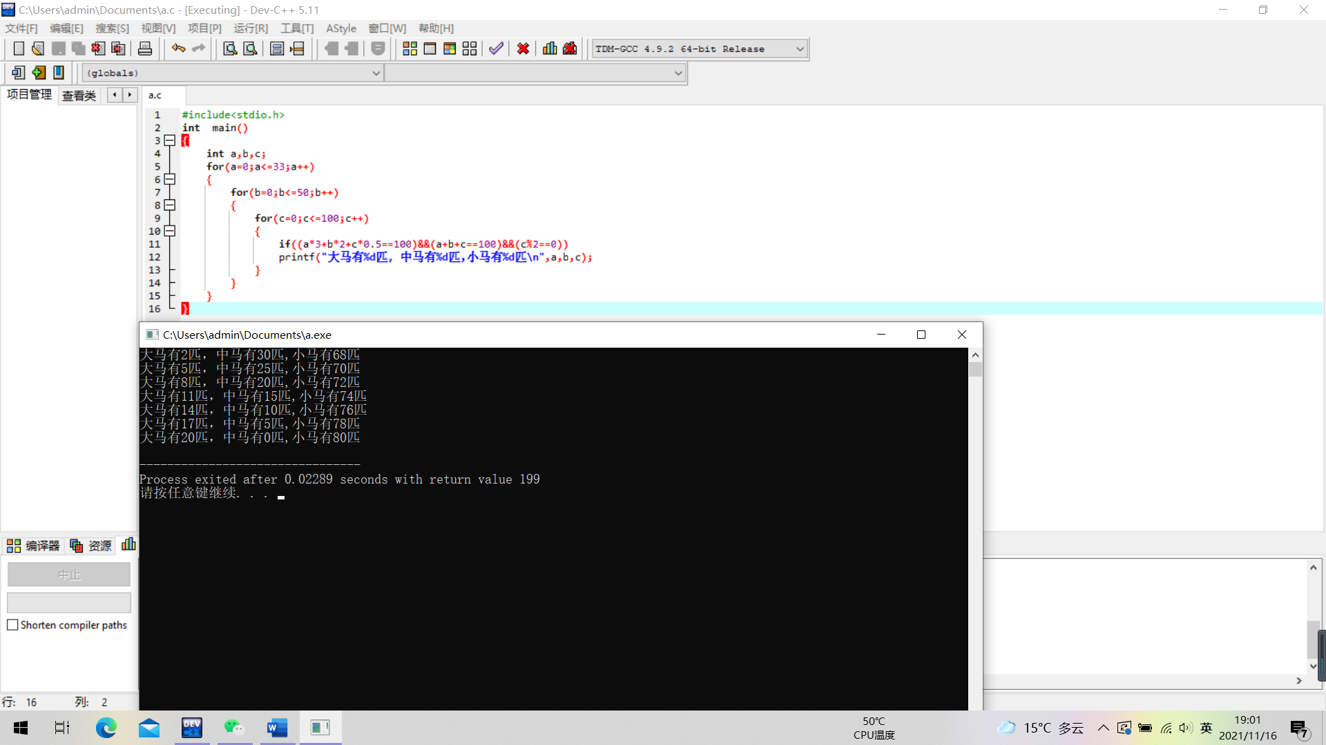The width and height of the screenshot is (1326, 745).
Task: Expand the (globals) scope dropdown
Action: 376,73
